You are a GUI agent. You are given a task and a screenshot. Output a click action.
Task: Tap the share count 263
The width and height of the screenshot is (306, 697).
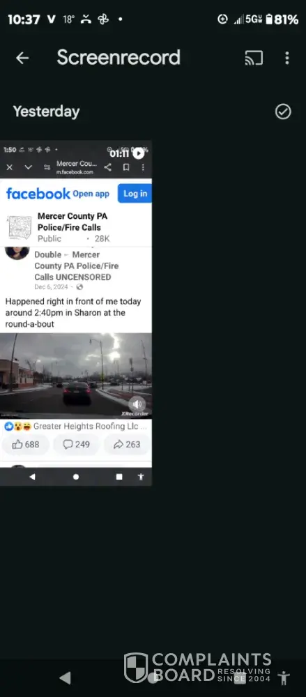click(127, 444)
